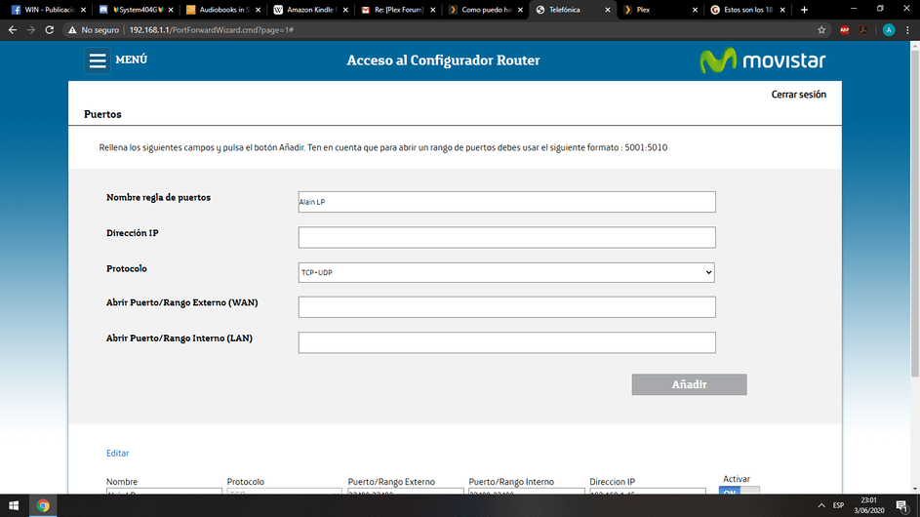Click the Puerto/Rango Externo column header
This screenshot has height=517, width=920.
[x=391, y=482]
